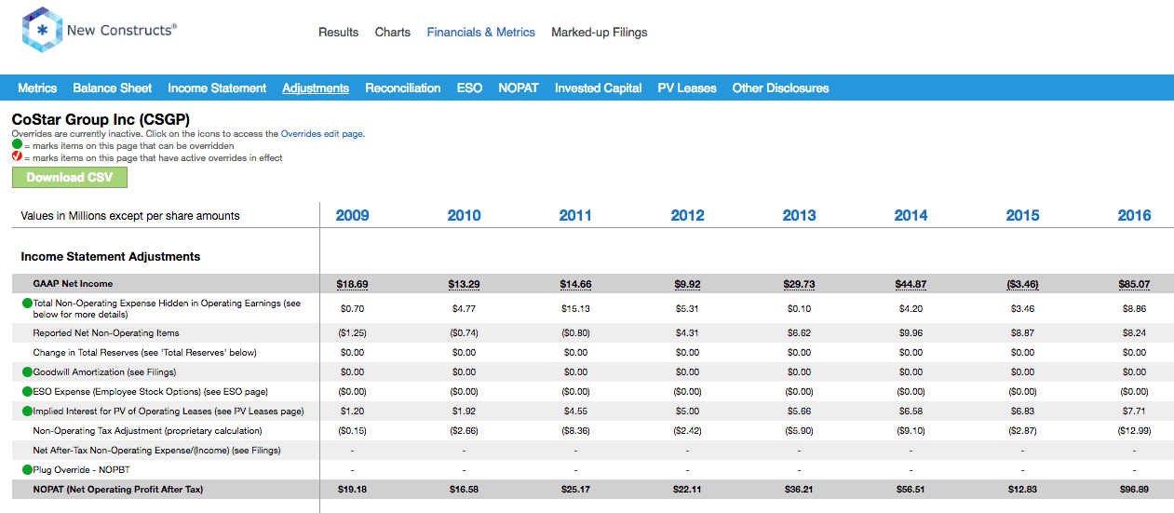This screenshot has height=513, width=1174.
Task: Open the Other Disclosures tab
Action: tap(780, 88)
